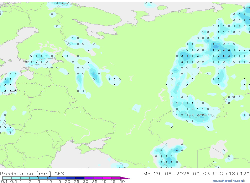Pick the legend color between 15 and 20

pos(61,178)
